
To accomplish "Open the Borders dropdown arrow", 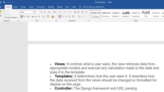I will pos(86,16).
